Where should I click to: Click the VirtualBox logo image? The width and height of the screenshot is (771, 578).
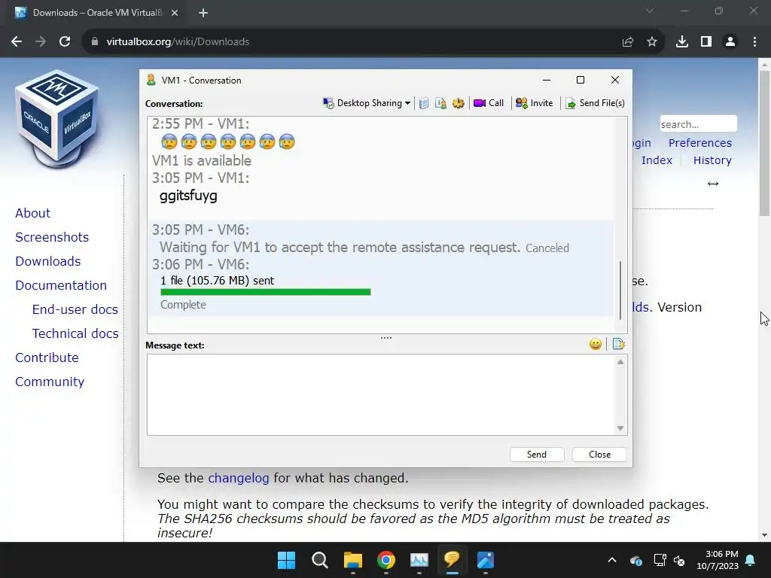point(57,118)
